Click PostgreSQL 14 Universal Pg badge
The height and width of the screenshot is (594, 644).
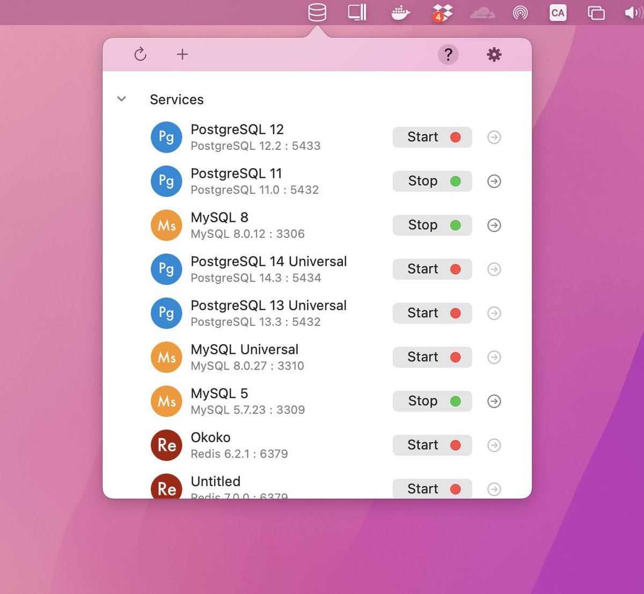(166, 270)
